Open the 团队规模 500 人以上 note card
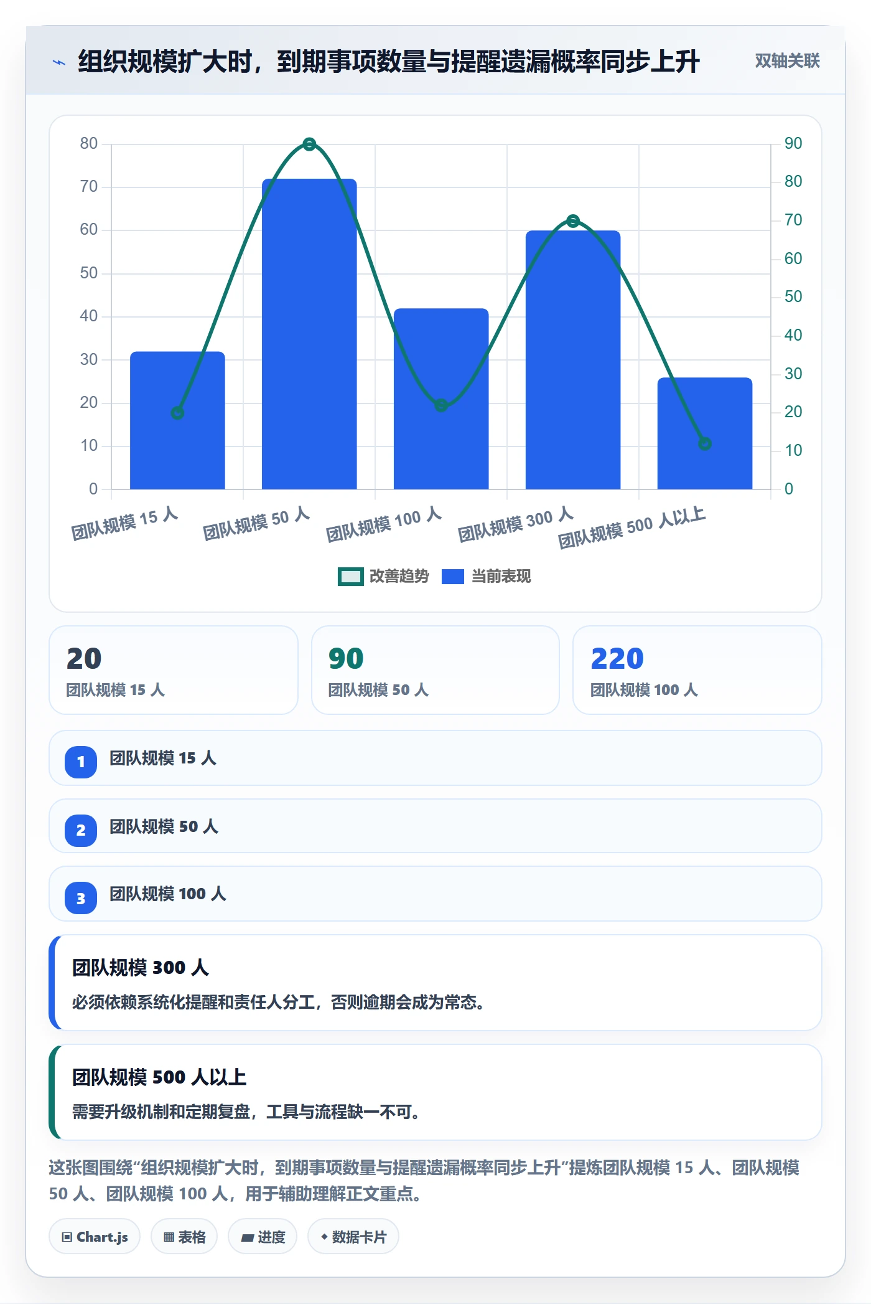The image size is (871, 1304). tap(435, 1092)
